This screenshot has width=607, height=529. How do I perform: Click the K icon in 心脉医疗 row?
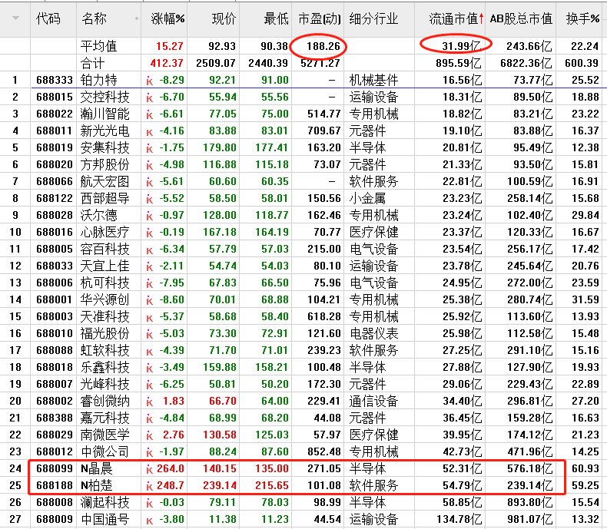coord(149,233)
